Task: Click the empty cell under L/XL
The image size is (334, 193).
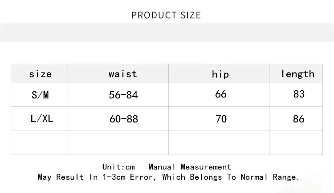Action: (x=39, y=143)
